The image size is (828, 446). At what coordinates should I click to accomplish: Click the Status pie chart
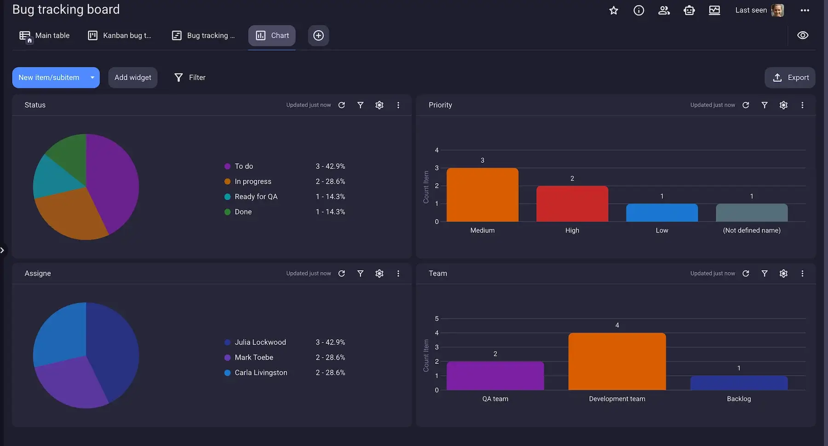pyautogui.click(x=86, y=187)
